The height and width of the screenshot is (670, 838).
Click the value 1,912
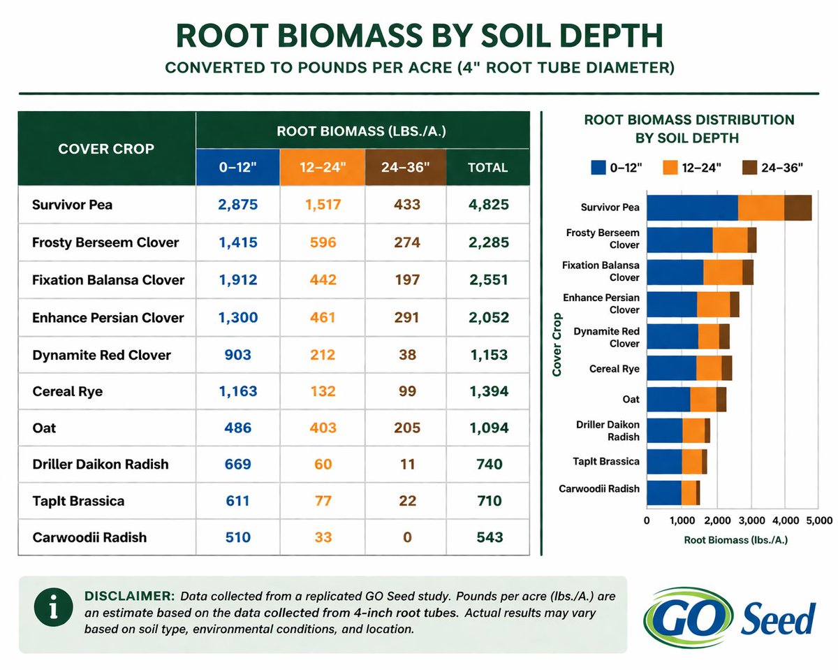[x=237, y=280]
